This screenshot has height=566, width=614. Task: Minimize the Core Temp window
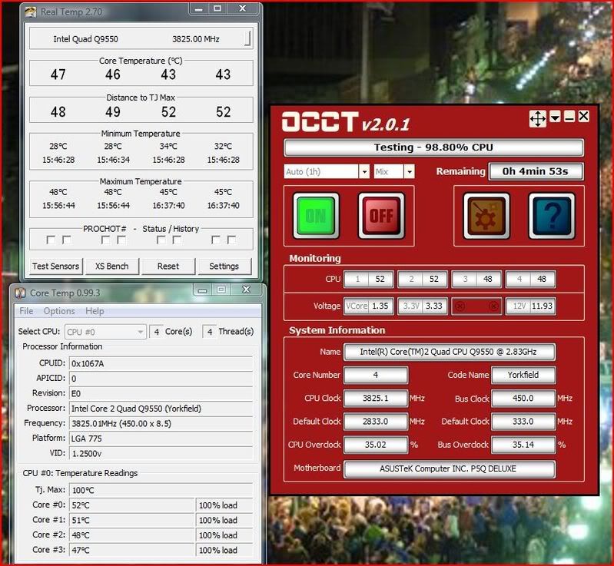(202, 290)
